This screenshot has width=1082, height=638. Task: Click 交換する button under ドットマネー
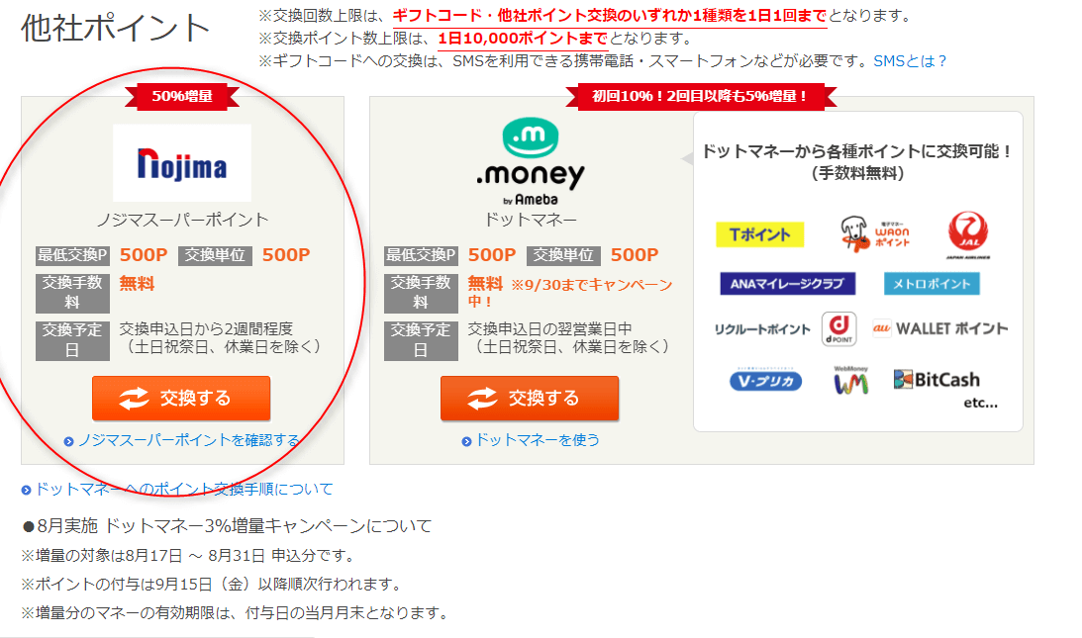point(530,398)
